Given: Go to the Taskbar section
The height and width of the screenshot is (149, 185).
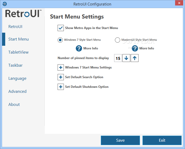Looking at the screenshot, I should [15, 65].
